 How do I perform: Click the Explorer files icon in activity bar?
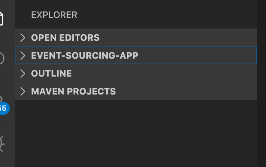[x=2, y=18]
